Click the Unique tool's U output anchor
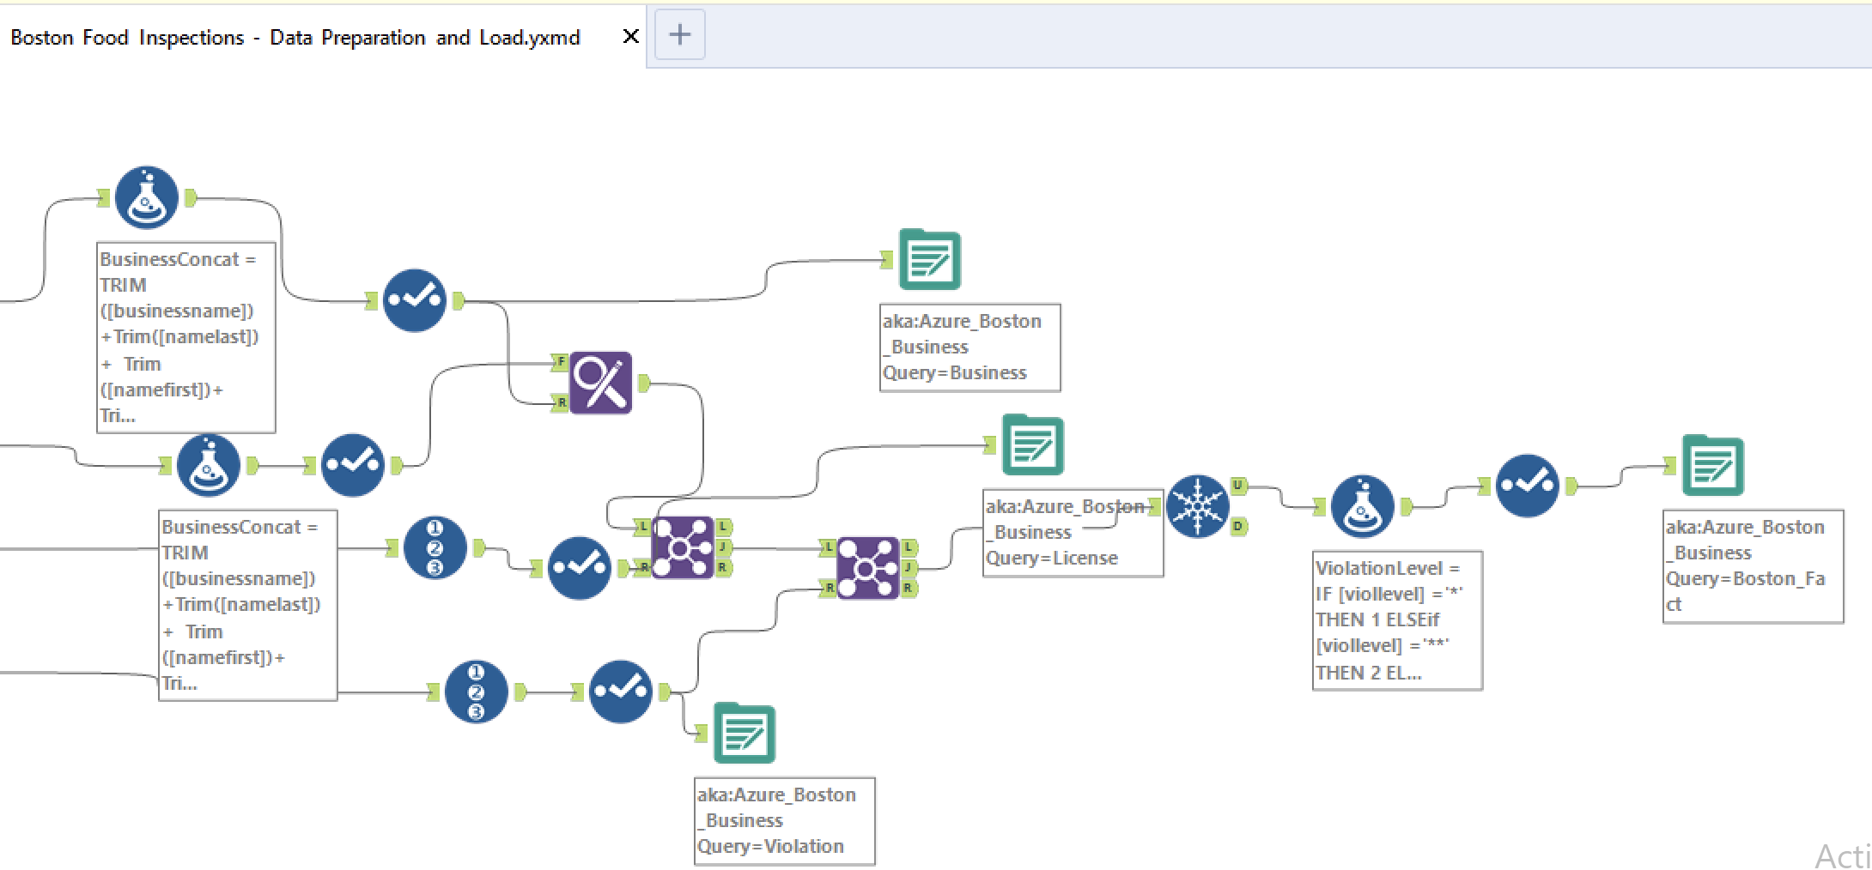This screenshot has width=1872, height=870. [1238, 486]
